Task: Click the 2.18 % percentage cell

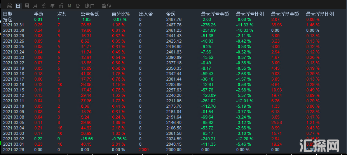Action: (119, 128)
